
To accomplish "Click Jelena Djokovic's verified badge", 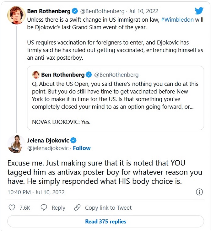I will [x=73, y=141].
